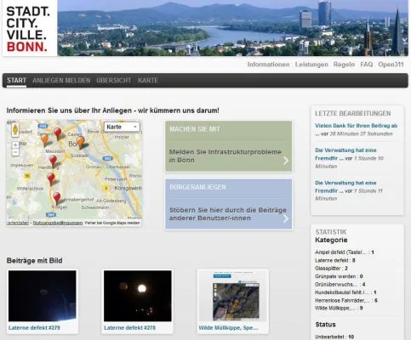
Task: Select the red map marker near Röttgen
Action: pyautogui.click(x=57, y=198)
